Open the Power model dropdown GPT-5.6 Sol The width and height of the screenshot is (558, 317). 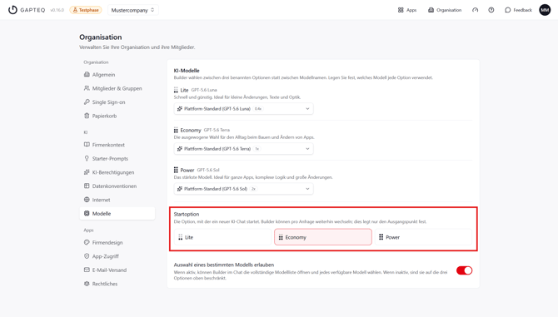tap(244, 189)
